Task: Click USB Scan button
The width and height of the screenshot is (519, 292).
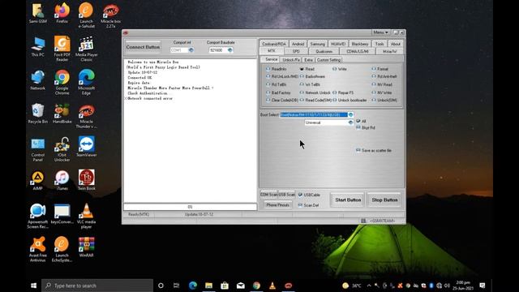Action: (286, 195)
